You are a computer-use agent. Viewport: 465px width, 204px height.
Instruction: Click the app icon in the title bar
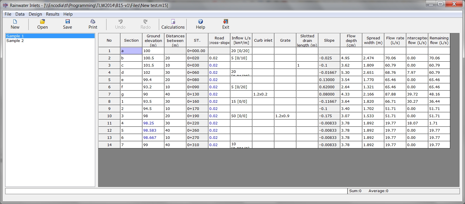pyautogui.click(x=5, y=5)
